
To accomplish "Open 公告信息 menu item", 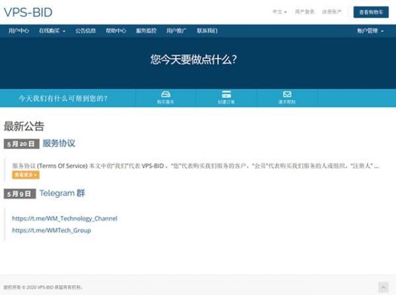I will [85, 31].
